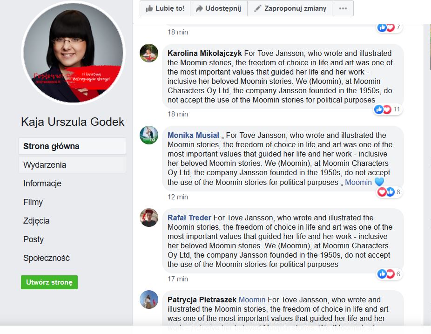Open Monika Musiał profile link
The height and width of the screenshot is (334, 431).
click(193, 136)
